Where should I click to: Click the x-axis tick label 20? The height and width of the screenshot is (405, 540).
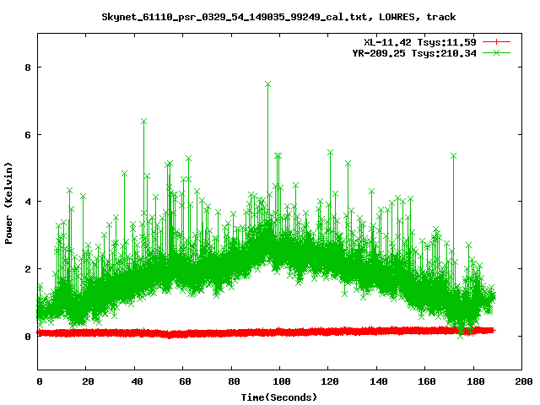click(x=87, y=382)
